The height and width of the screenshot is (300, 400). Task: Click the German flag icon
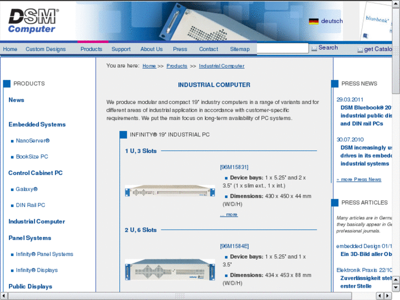click(x=314, y=21)
